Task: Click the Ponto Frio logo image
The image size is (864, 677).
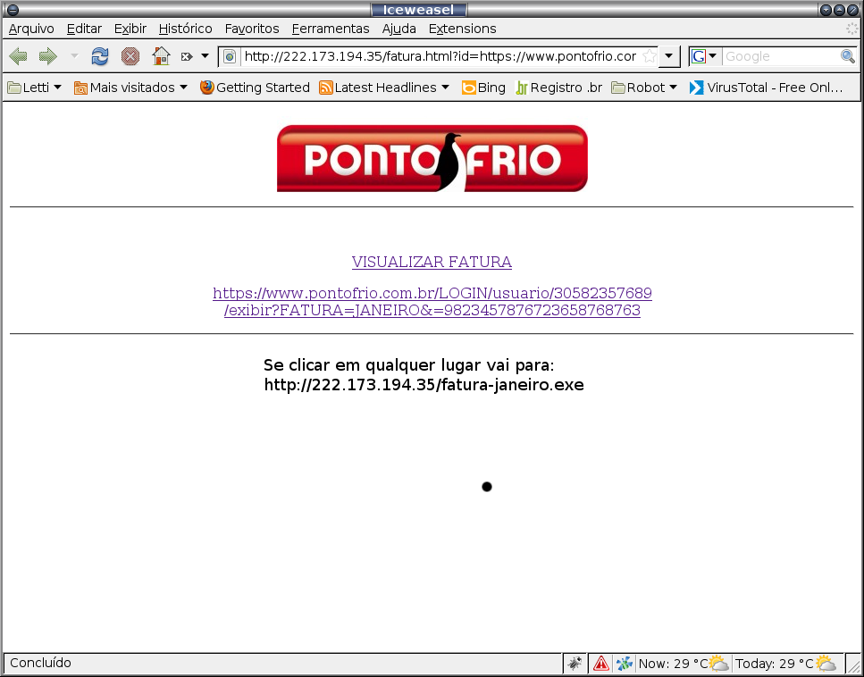Action: coord(432,158)
